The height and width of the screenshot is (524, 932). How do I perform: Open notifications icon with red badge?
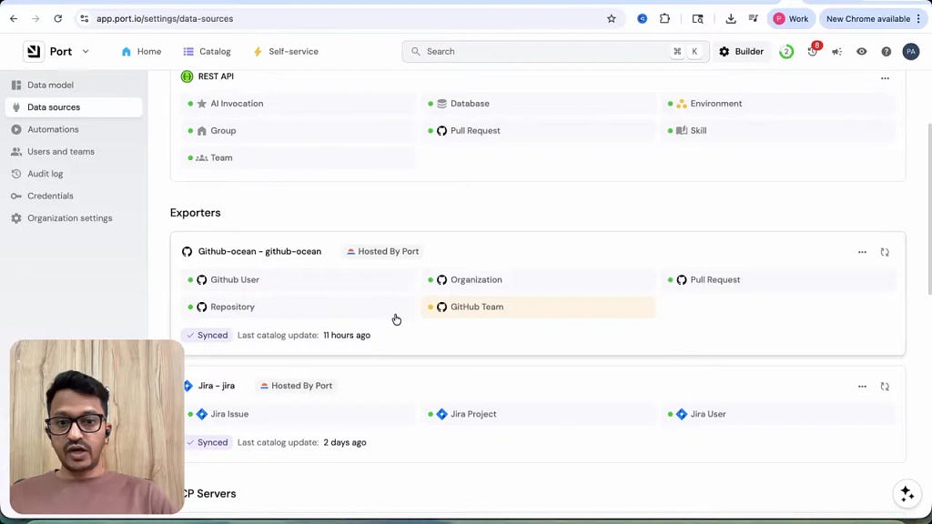(x=813, y=51)
